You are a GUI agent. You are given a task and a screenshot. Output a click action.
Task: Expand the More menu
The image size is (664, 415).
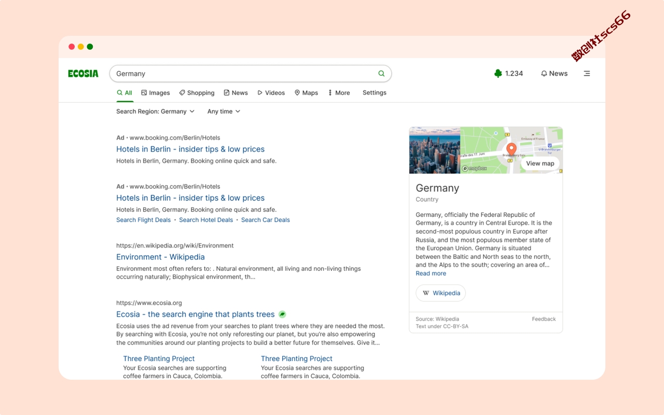(x=339, y=93)
